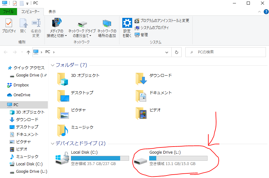Click the PCの検索 search box
Screen dimensions: 269x178
coord(225,52)
